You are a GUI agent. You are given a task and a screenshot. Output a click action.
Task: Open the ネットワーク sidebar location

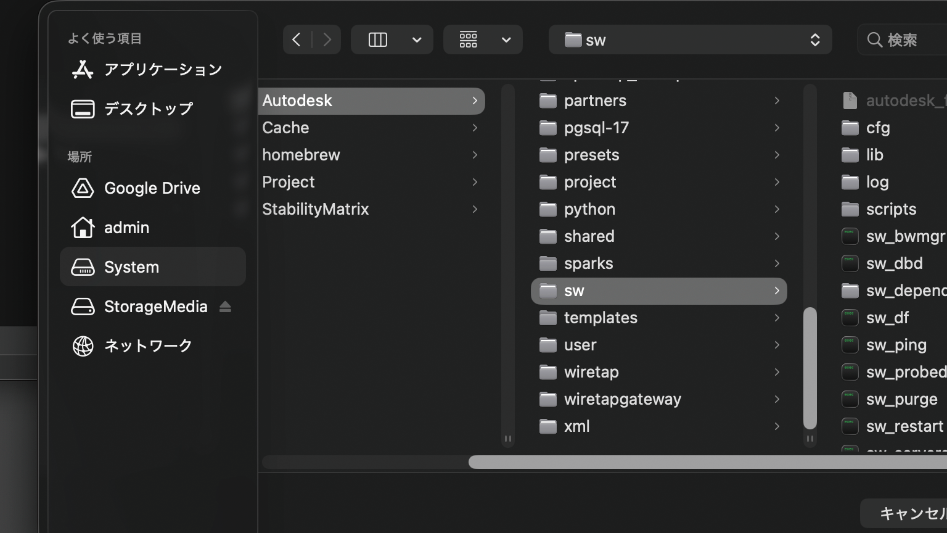click(x=148, y=346)
